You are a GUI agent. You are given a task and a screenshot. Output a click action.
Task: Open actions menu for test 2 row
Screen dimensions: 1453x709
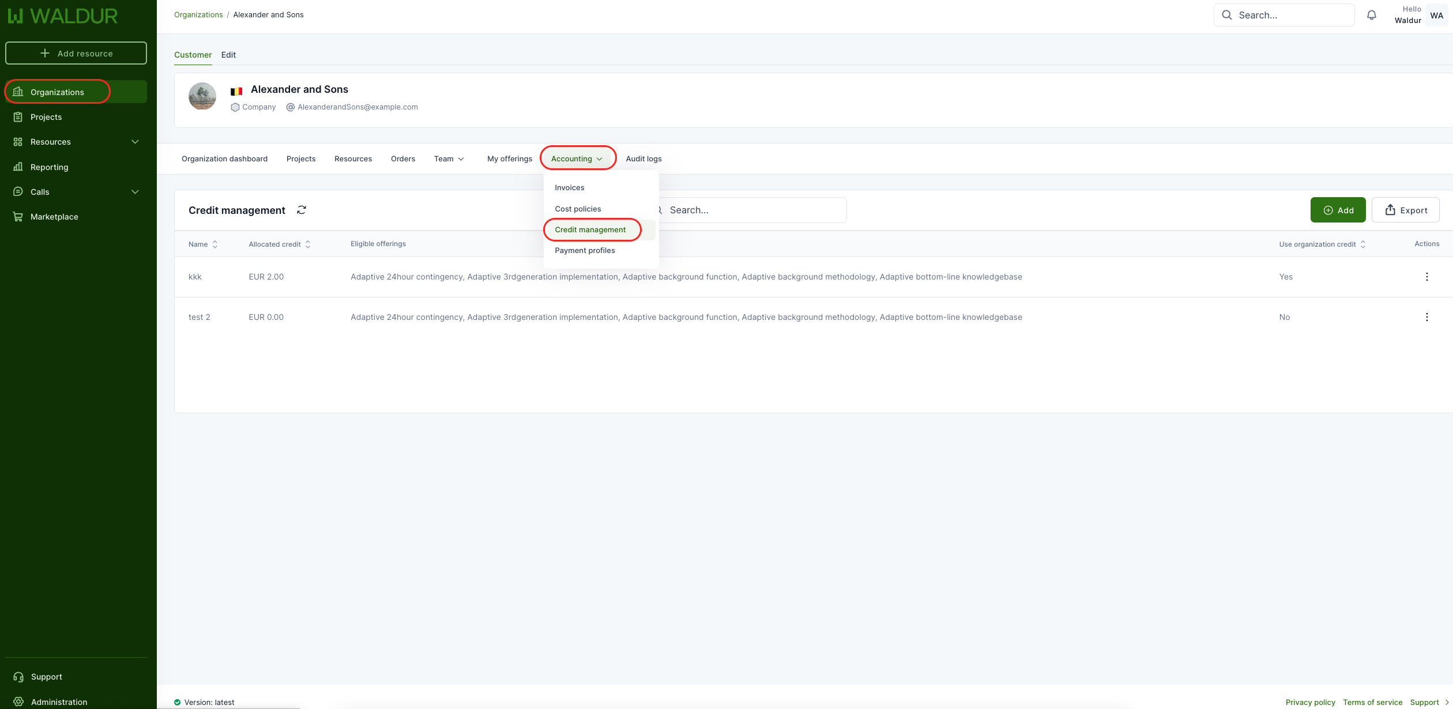coord(1426,317)
